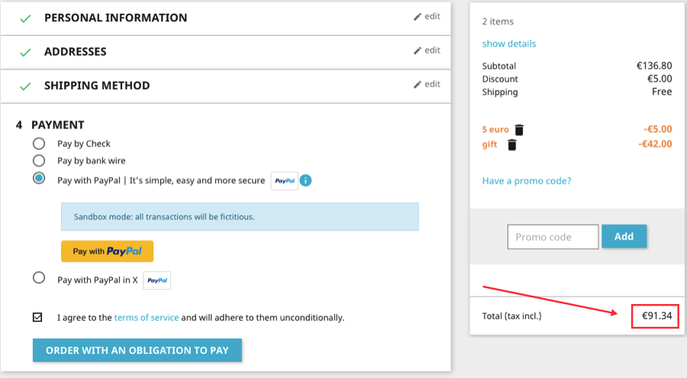Click the blue info icon beside PayPal

(305, 181)
